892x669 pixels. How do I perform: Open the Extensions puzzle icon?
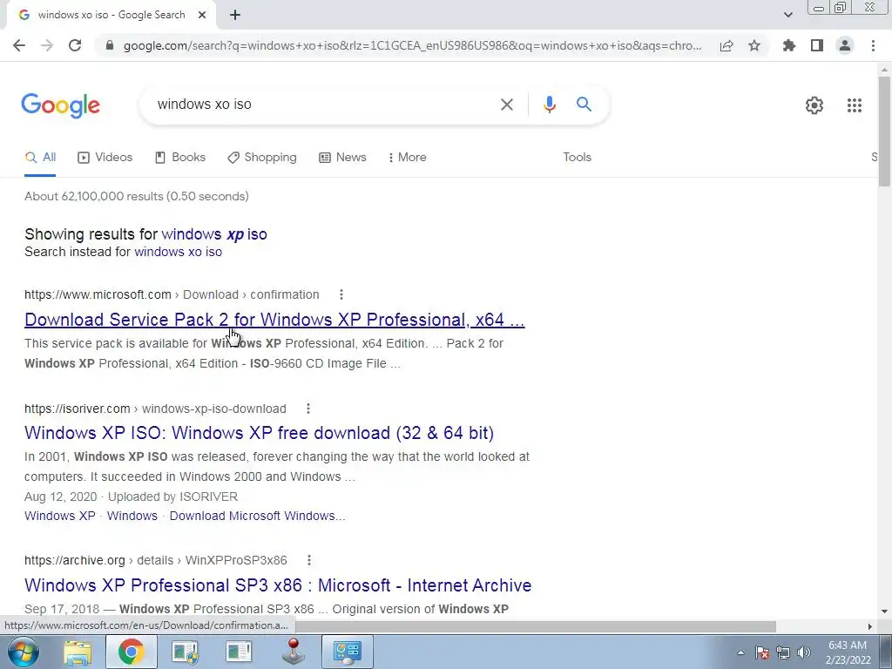click(x=789, y=45)
